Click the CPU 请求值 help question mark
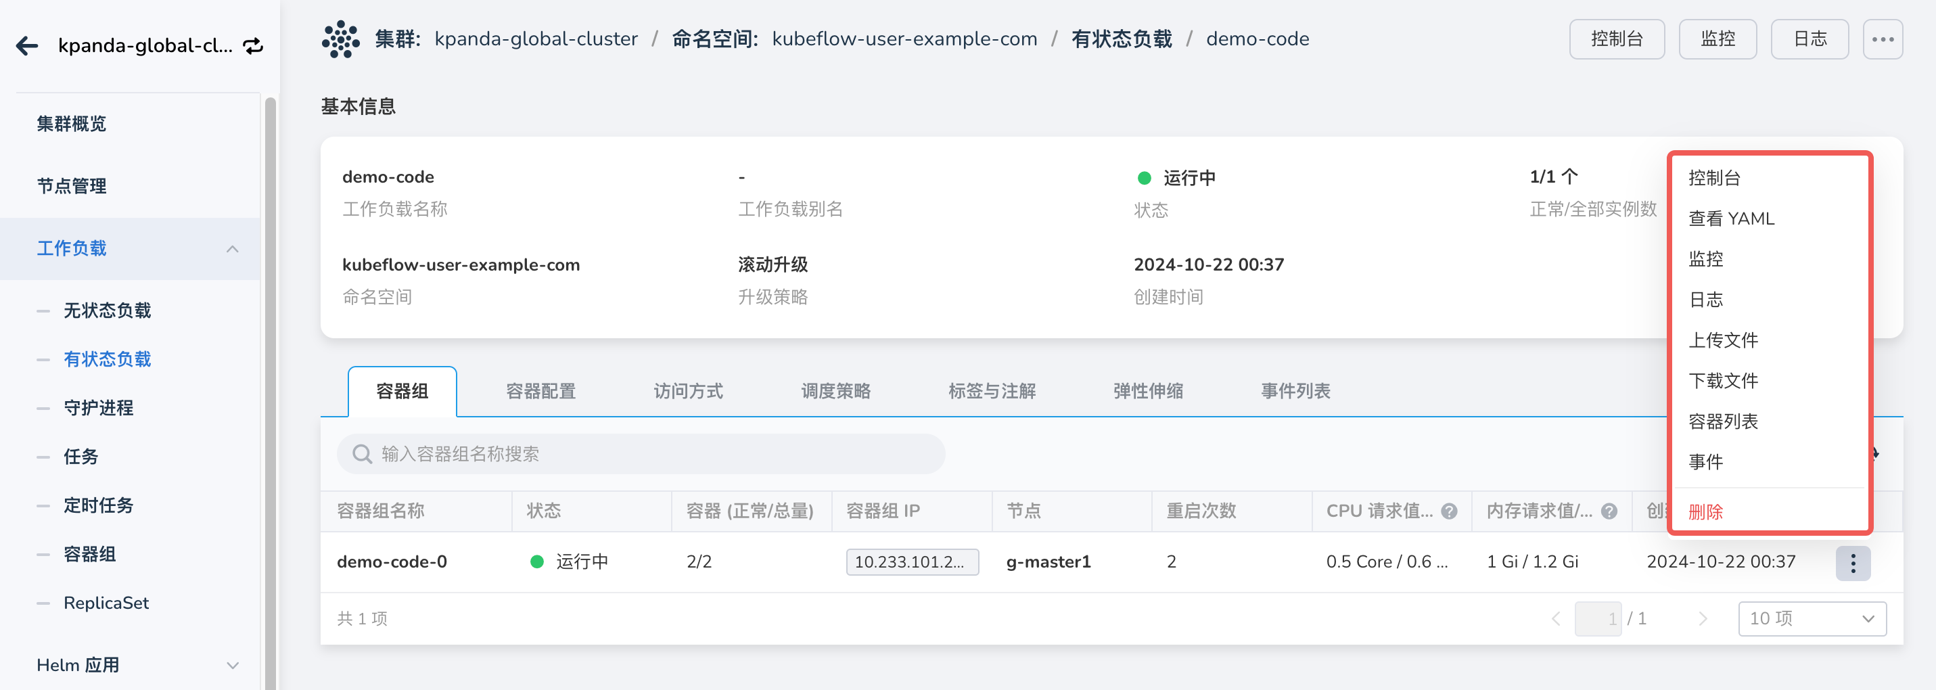This screenshot has width=1936, height=690. click(x=1450, y=511)
